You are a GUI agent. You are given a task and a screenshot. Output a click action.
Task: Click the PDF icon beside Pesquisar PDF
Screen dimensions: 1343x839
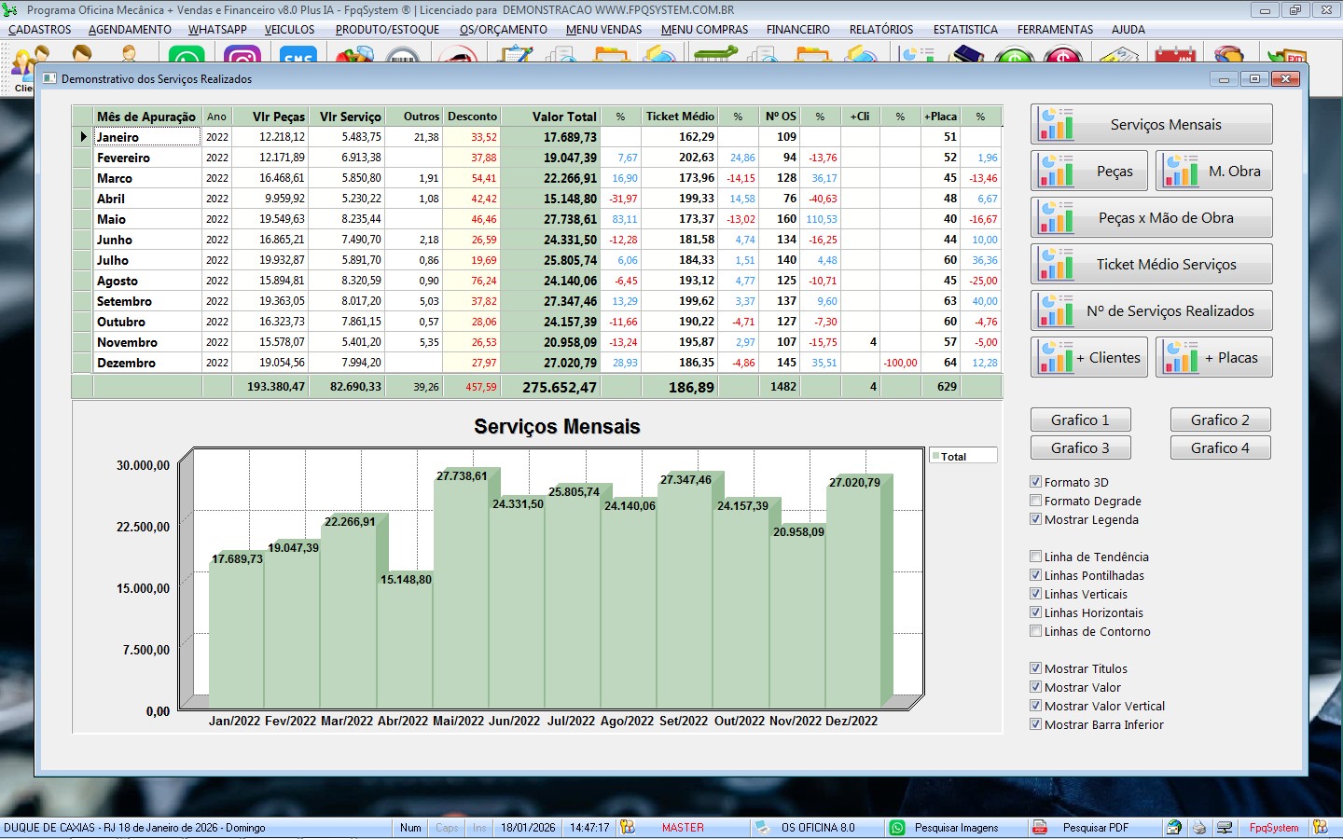point(1040,828)
